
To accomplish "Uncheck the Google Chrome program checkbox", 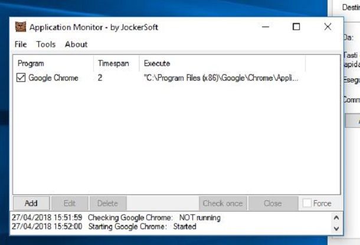I will pyautogui.click(x=21, y=78).
